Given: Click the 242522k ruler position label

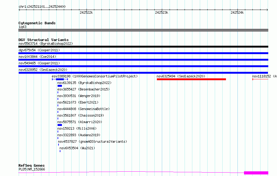Looking at the screenshot, I should (x=86, y=12).
